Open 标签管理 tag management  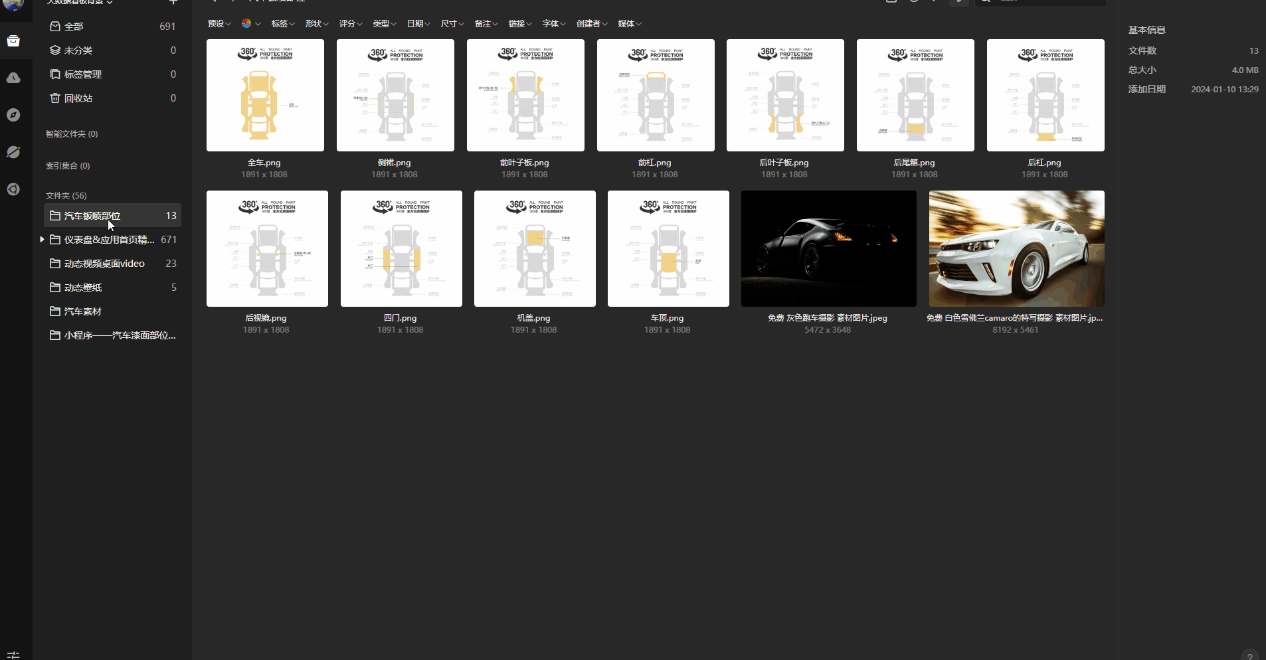(112, 74)
